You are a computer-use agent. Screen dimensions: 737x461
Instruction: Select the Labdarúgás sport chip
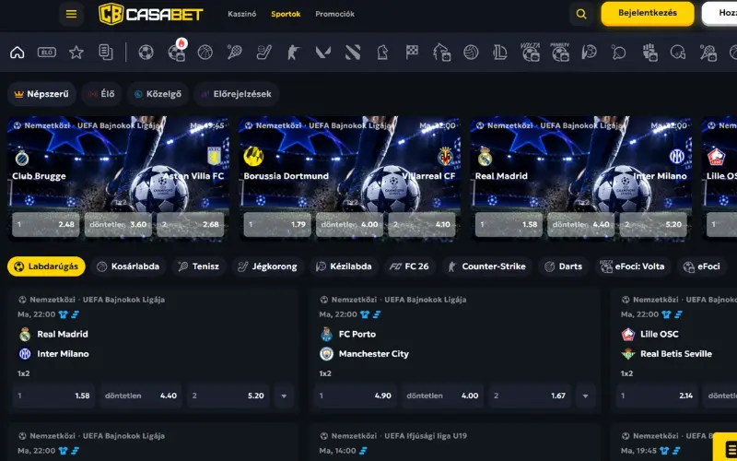pos(46,266)
